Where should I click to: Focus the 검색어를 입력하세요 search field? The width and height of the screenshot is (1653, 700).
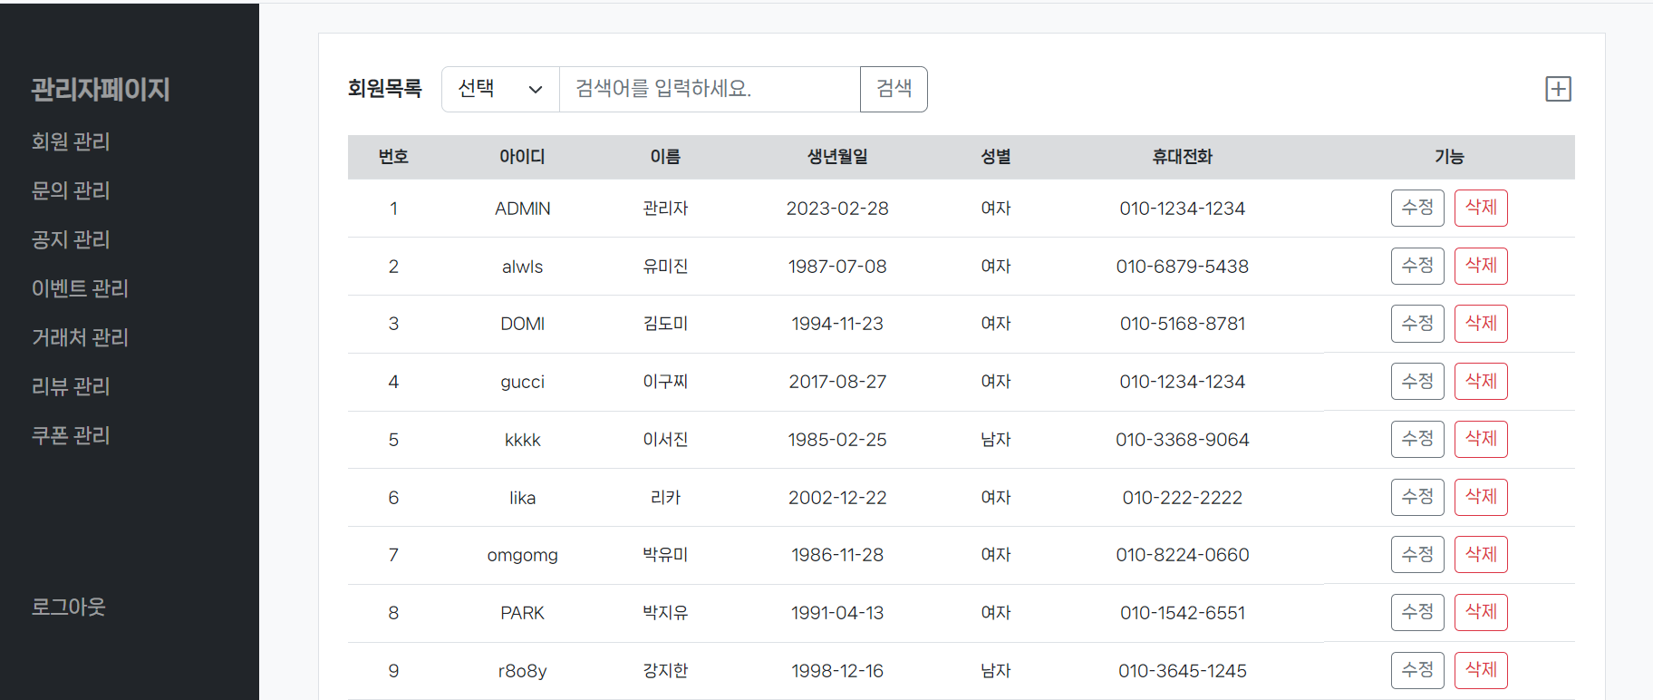point(710,89)
